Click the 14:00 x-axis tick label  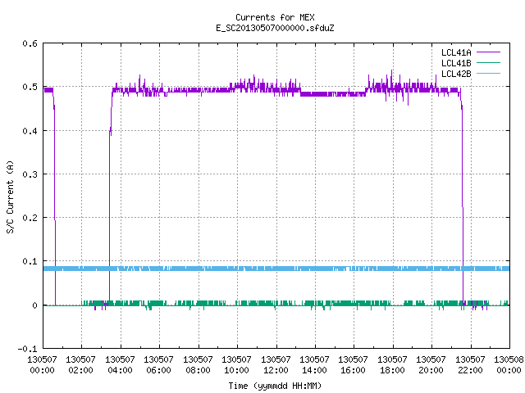click(314, 370)
